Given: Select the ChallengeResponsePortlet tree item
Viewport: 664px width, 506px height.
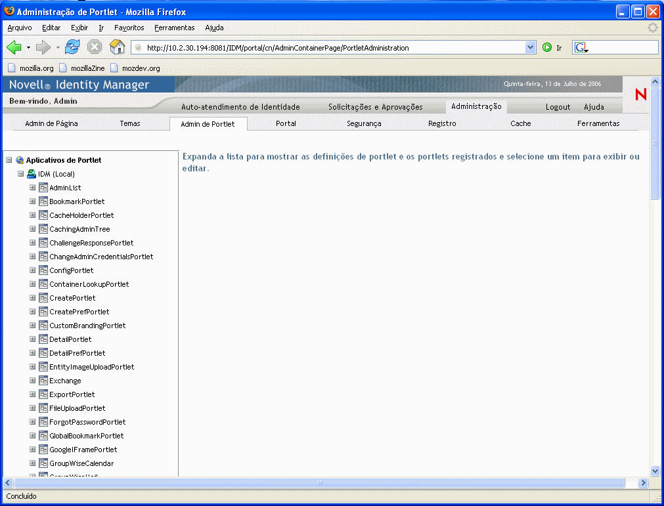Looking at the screenshot, I should tap(91, 243).
